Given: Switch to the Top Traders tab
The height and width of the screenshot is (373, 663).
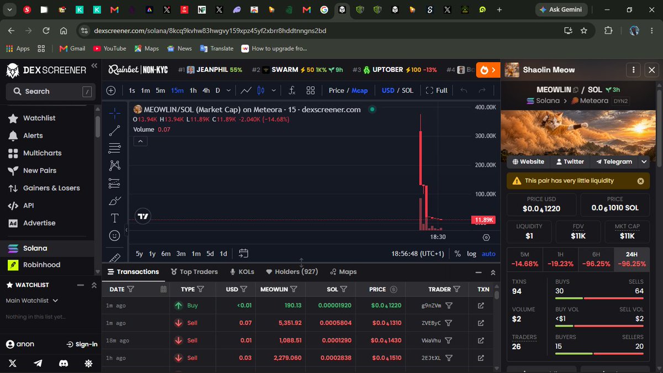Looking at the screenshot, I should click(x=194, y=272).
